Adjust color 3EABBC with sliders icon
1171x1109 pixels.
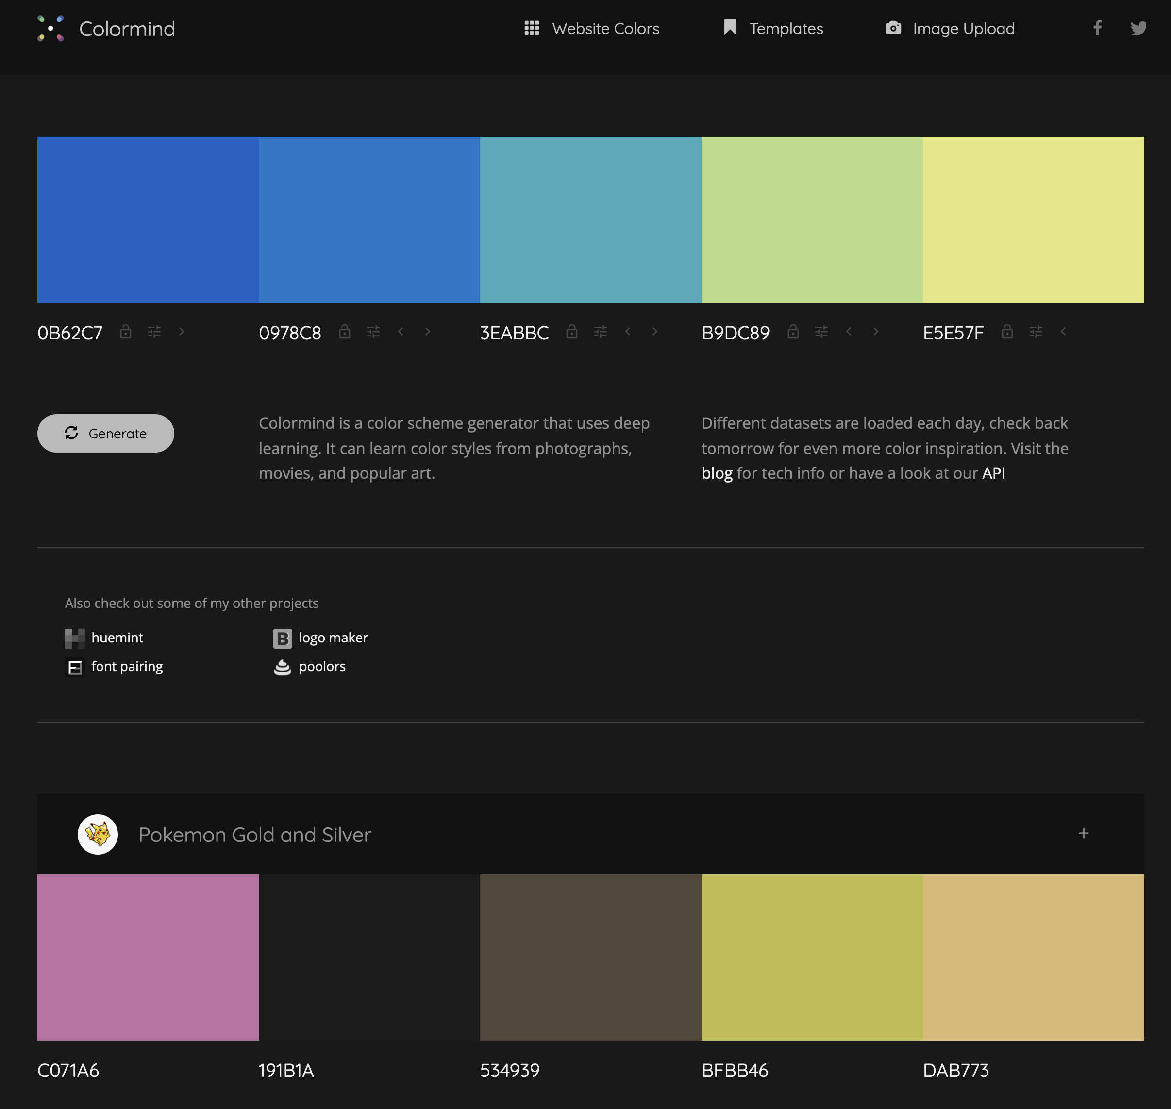click(600, 332)
